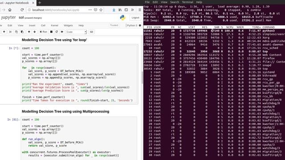Click the Jupyter logo
The image size is (285, 160).
point(8,17)
